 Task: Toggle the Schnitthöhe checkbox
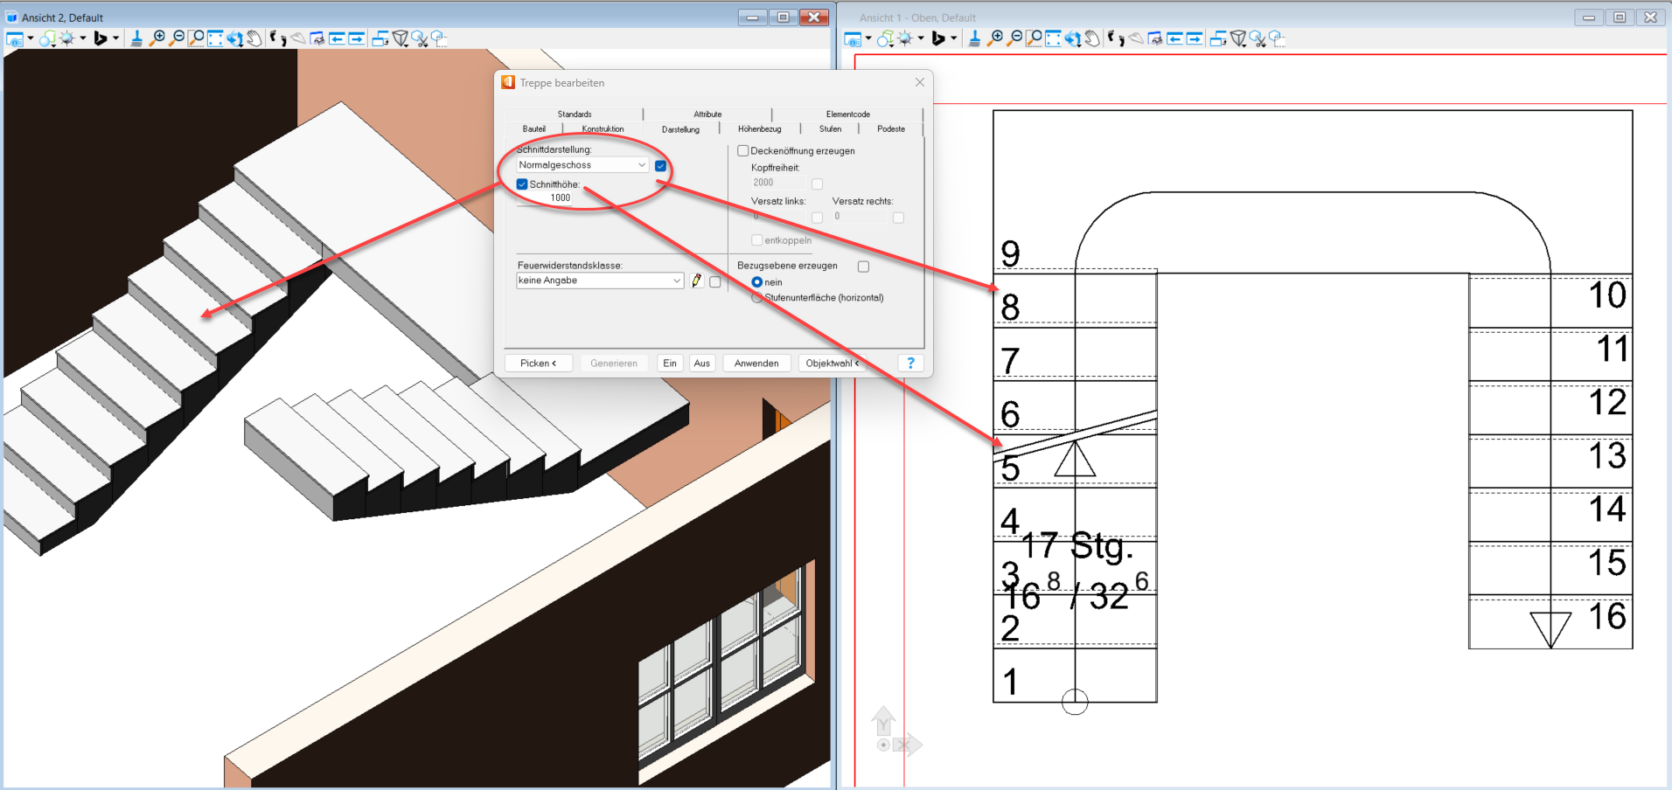coord(522,184)
